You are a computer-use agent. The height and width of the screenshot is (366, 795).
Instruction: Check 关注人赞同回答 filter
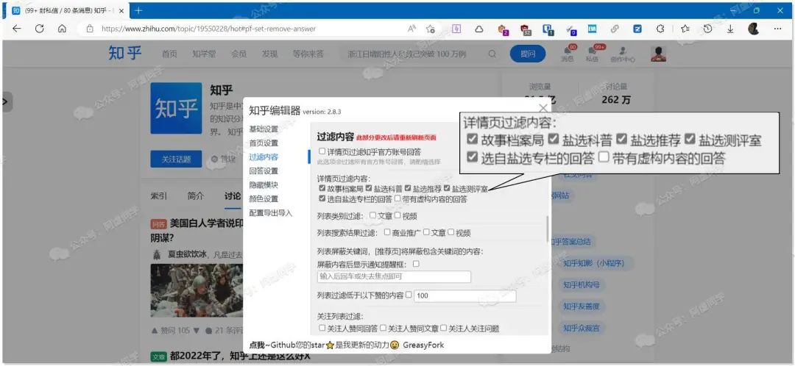coord(322,328)
